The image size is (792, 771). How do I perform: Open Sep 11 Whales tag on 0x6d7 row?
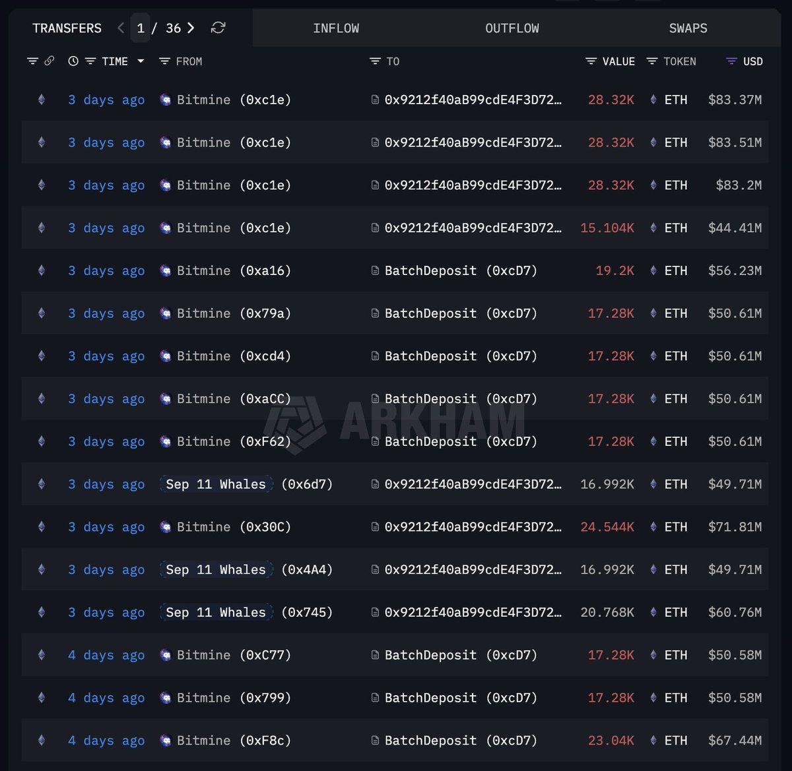(x=216, y=484)
